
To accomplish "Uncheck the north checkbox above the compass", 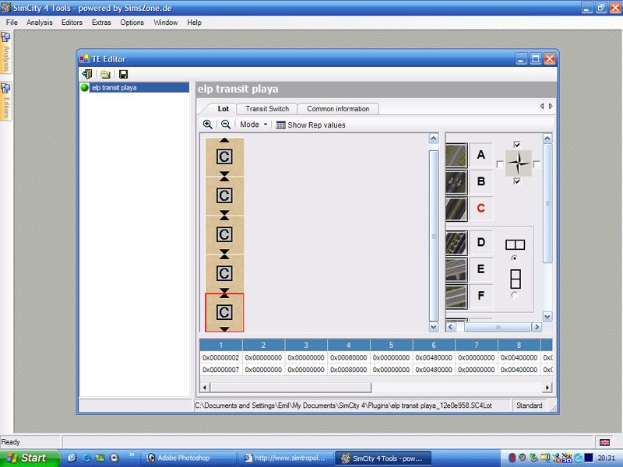I will pos(517,145).
